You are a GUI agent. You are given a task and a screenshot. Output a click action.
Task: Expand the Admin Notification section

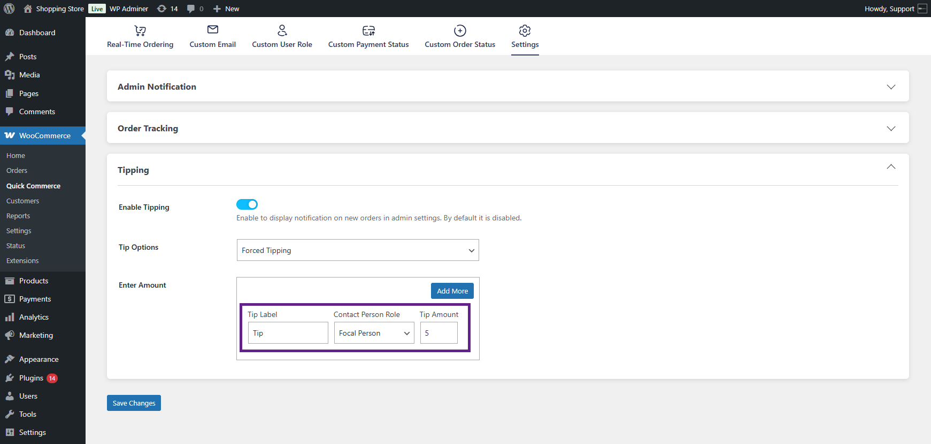click(x=890, y=87)
